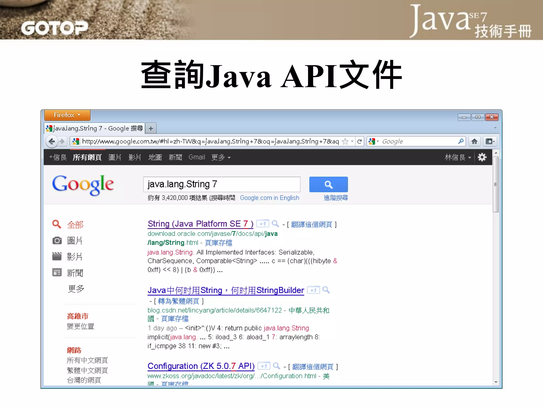543x407 pixels.
Task: Click 變更位置 under 高雄市
Action: pyautogui.click(x=81, y=326)
